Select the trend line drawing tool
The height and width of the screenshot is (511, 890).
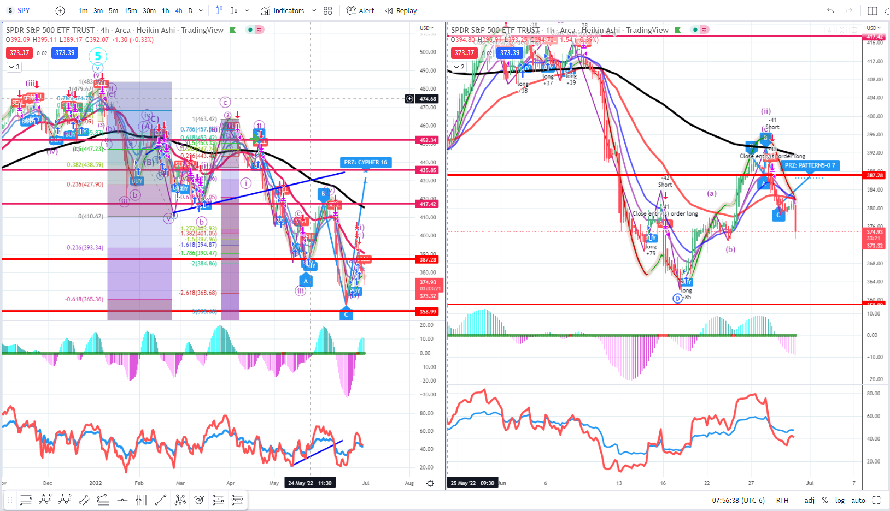tap(161, 500)
